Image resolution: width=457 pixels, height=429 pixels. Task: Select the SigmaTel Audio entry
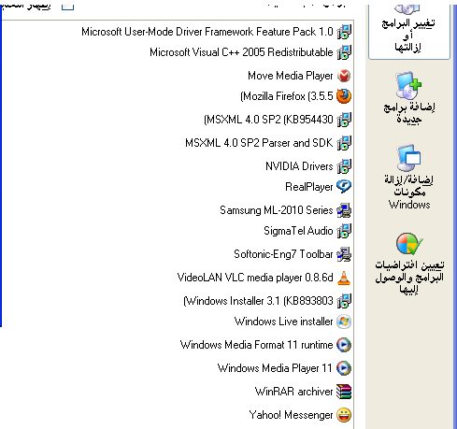point(178,231)
